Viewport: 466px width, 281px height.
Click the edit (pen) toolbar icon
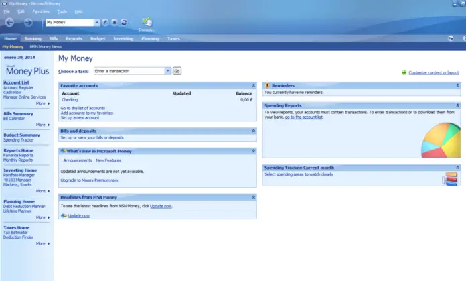click(105, 23)
